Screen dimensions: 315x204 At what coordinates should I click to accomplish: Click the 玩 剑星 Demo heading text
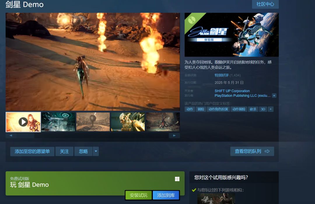click(29, 185)
